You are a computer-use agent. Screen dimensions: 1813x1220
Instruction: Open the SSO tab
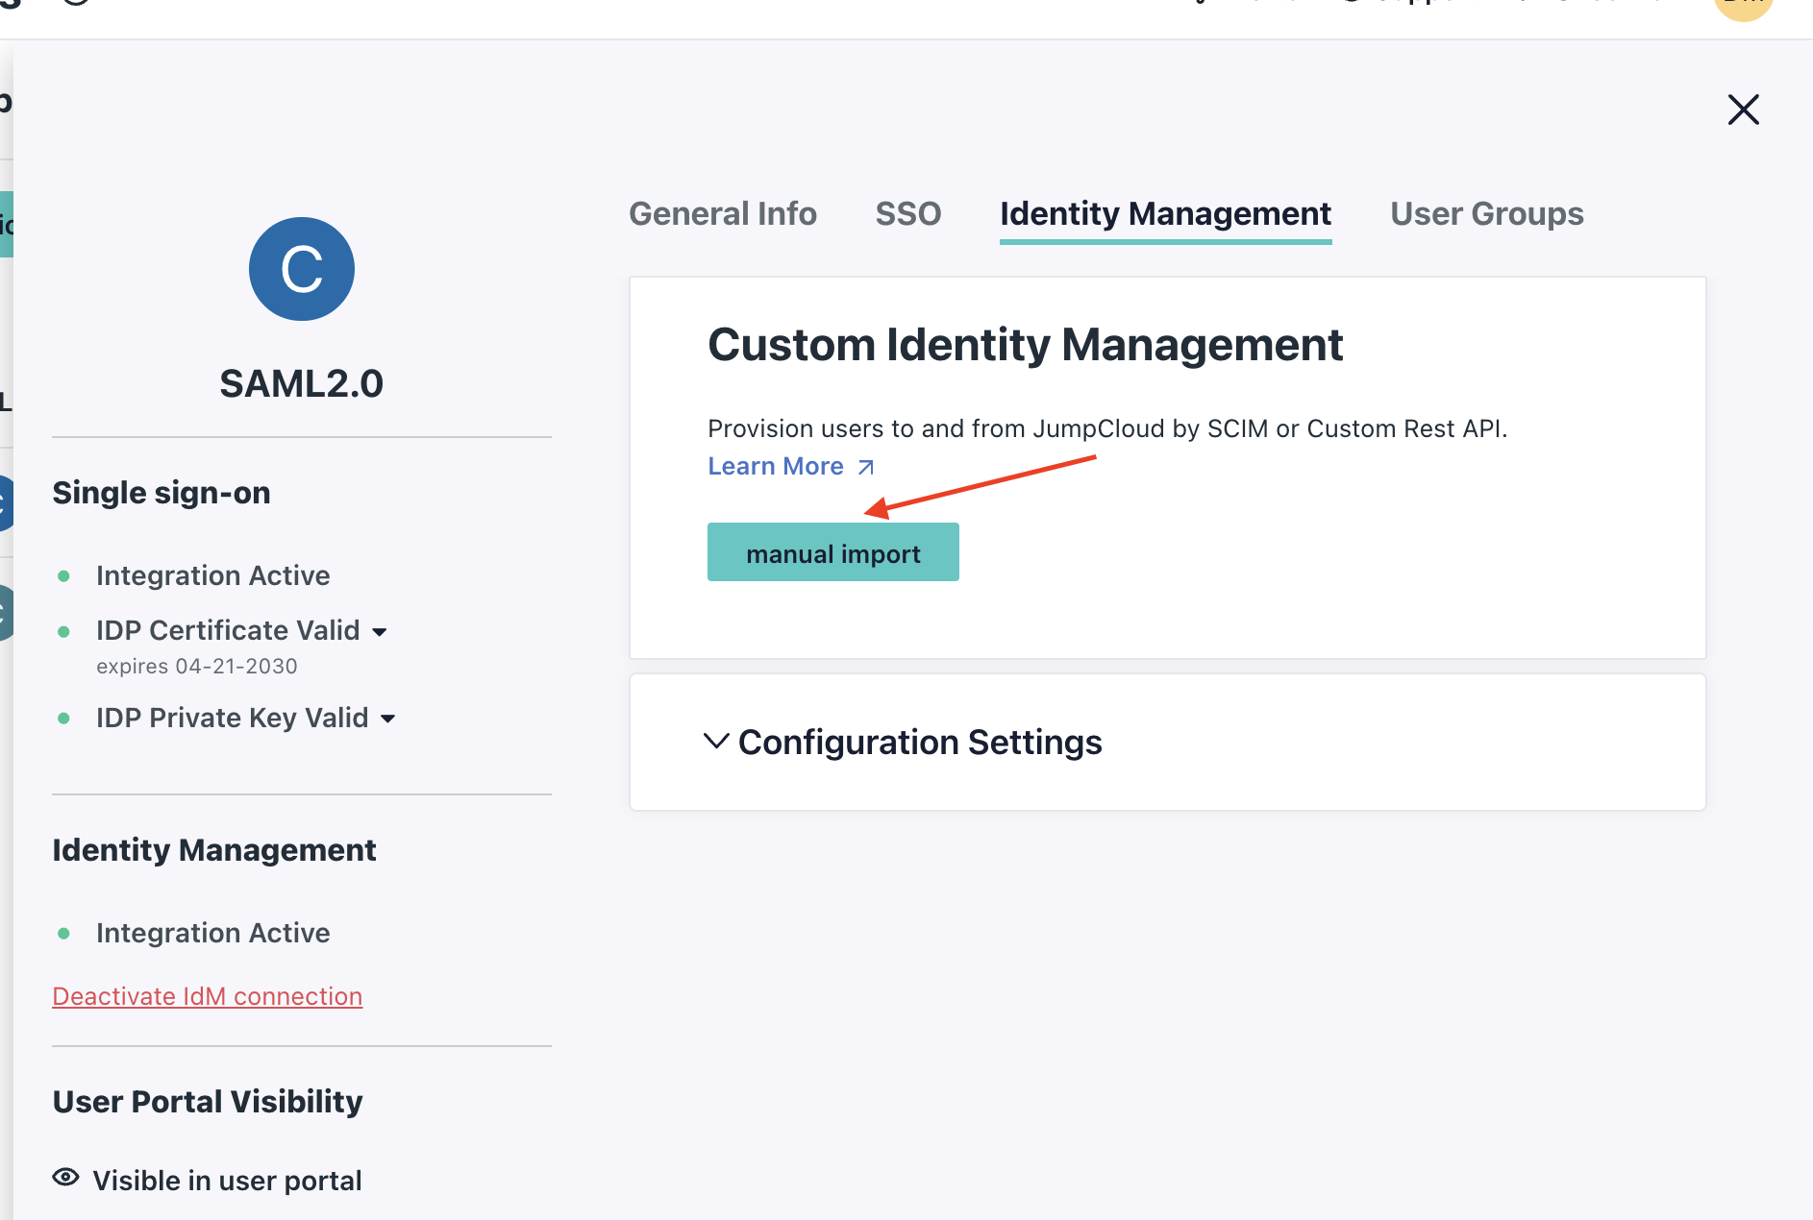pyautogui.click(x=907, y=213)
